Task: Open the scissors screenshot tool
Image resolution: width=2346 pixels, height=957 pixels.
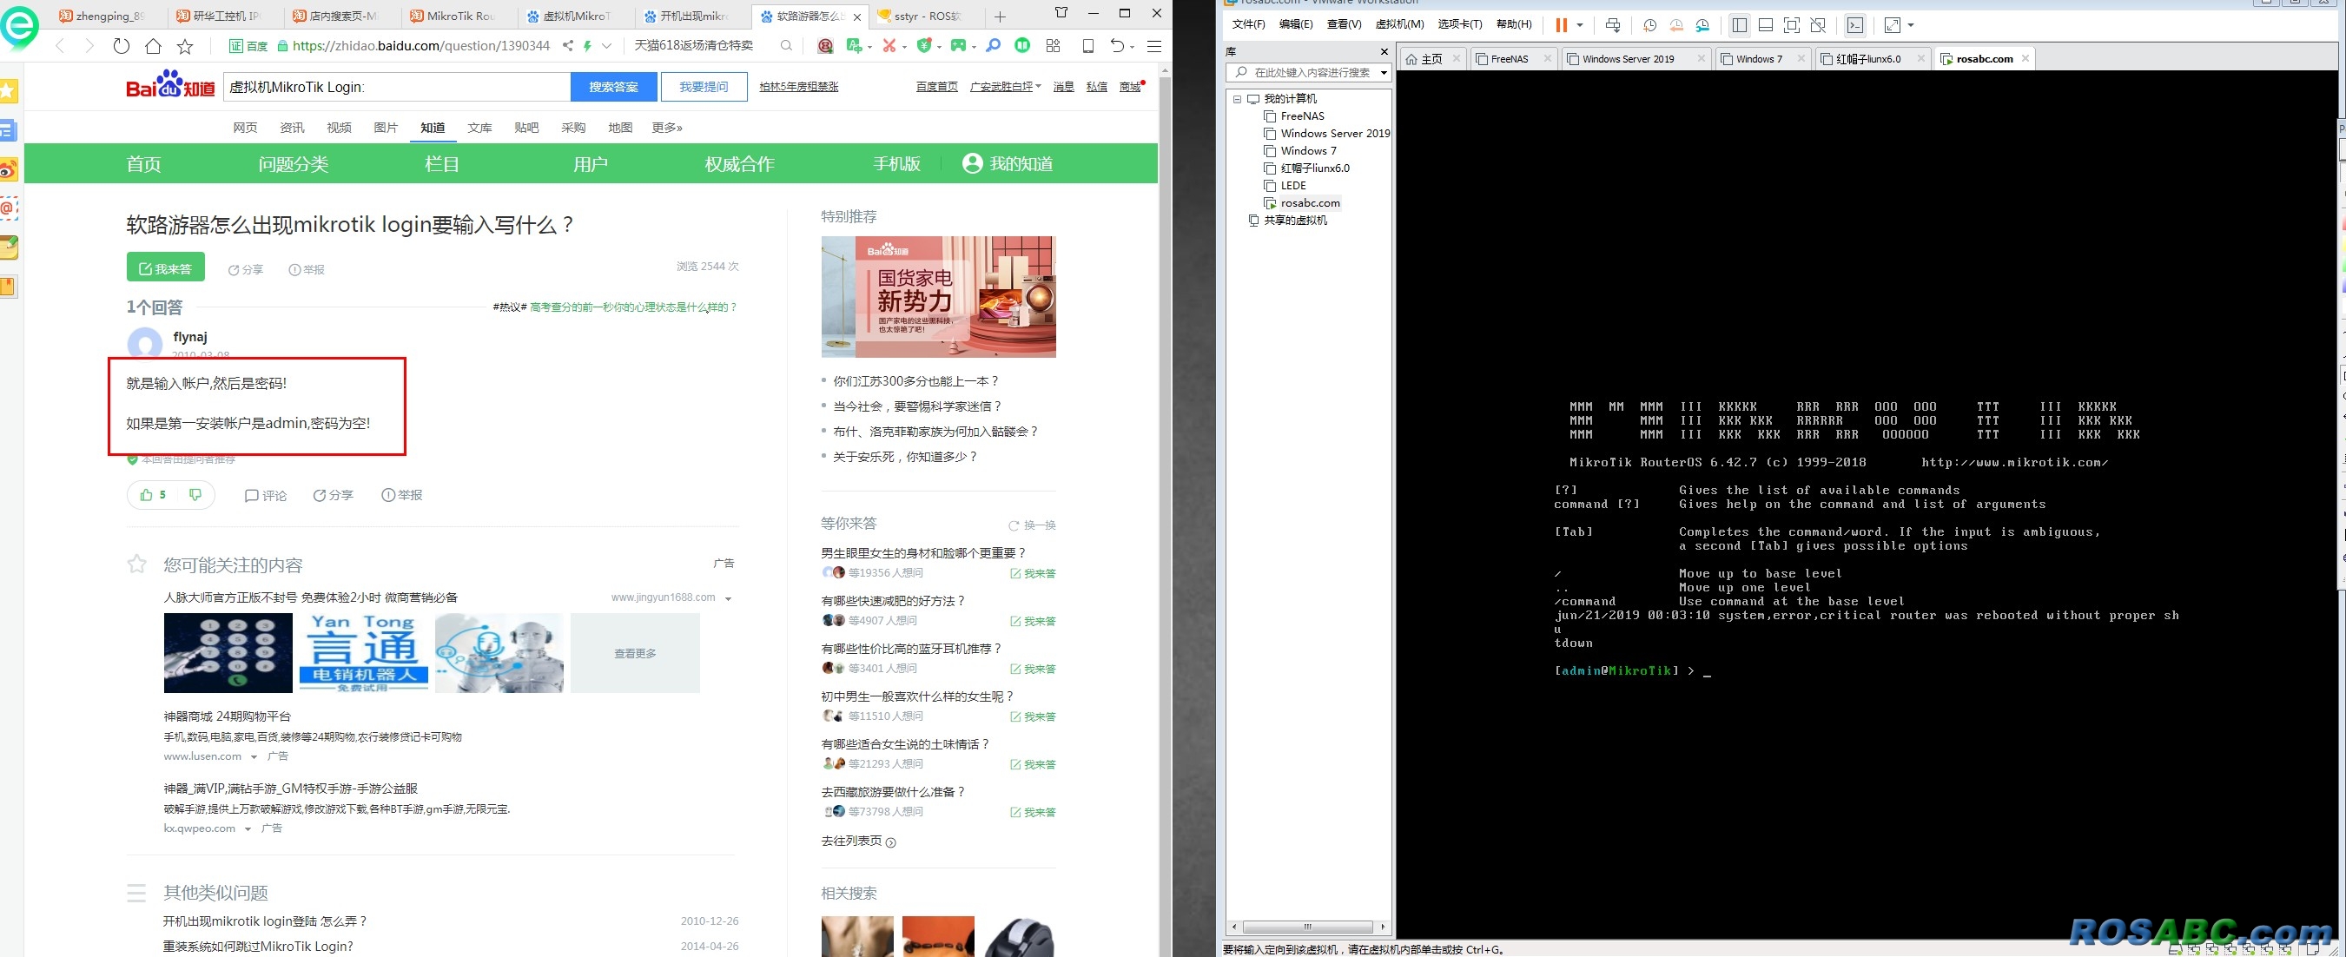Action: (889, 45)
